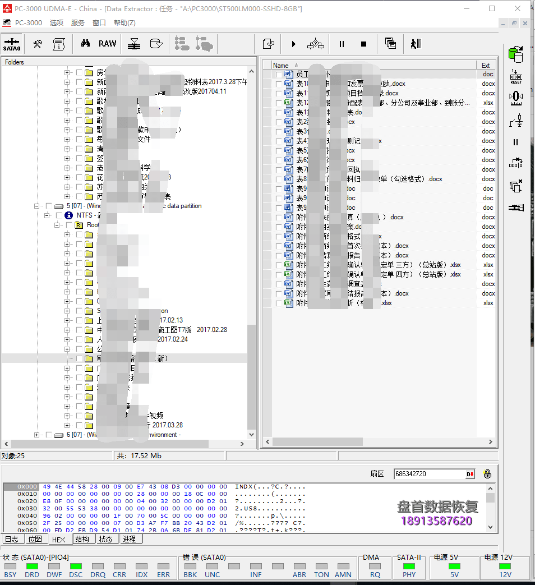Open the hammer and wrench tools icon
Viewport: 535px width, 585px height.
[x=38, y=44]
